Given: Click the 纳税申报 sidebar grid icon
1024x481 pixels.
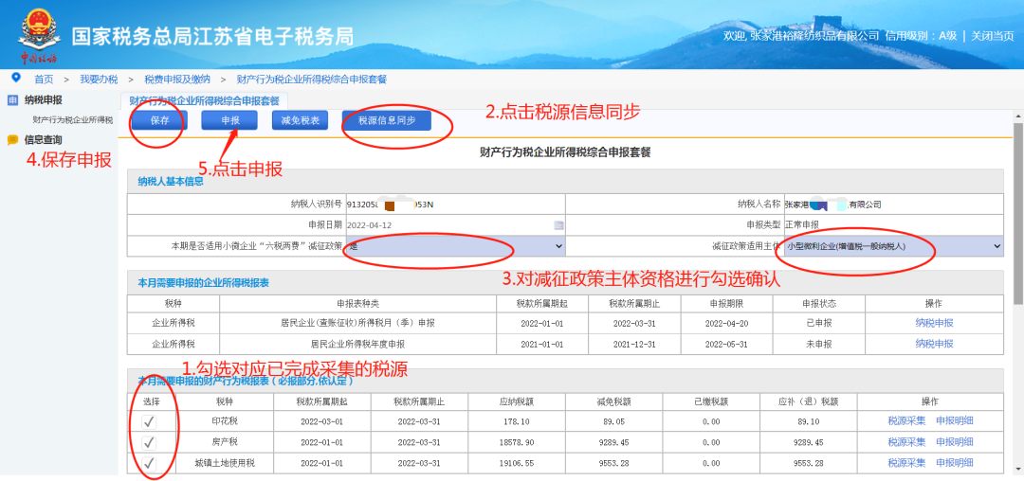Looking at the screenshot, I should [12, 100].
